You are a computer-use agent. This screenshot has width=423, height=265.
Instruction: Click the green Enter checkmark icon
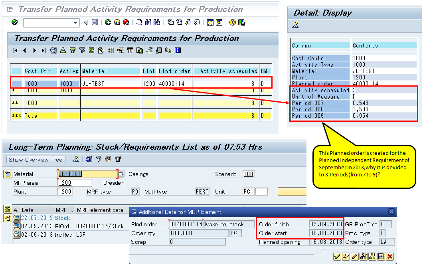15,22
